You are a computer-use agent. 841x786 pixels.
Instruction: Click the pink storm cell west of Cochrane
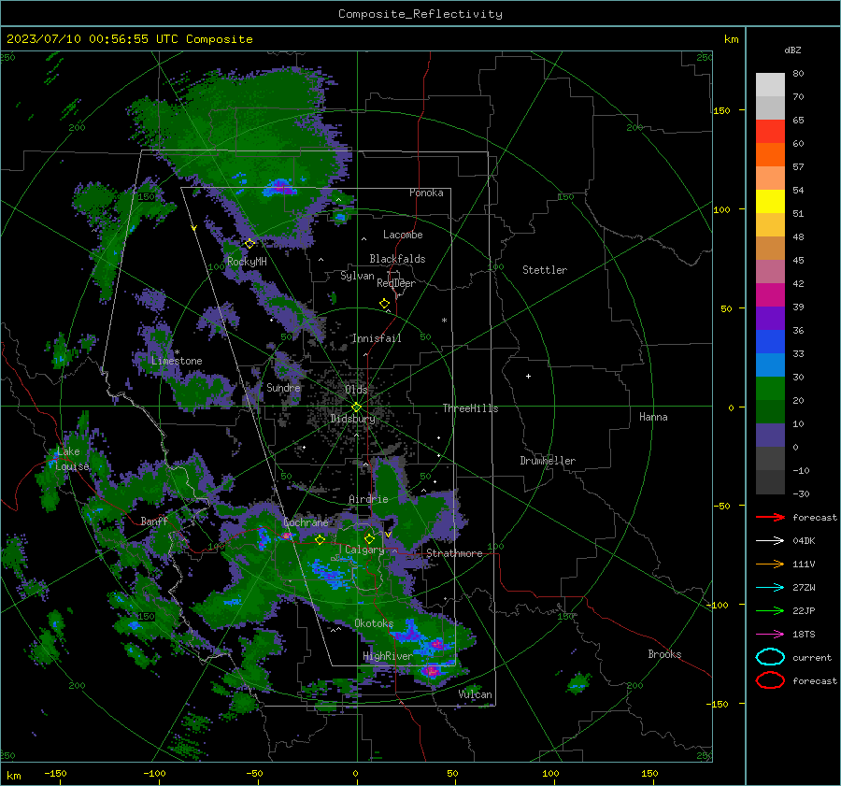click(x=288, y=536)
